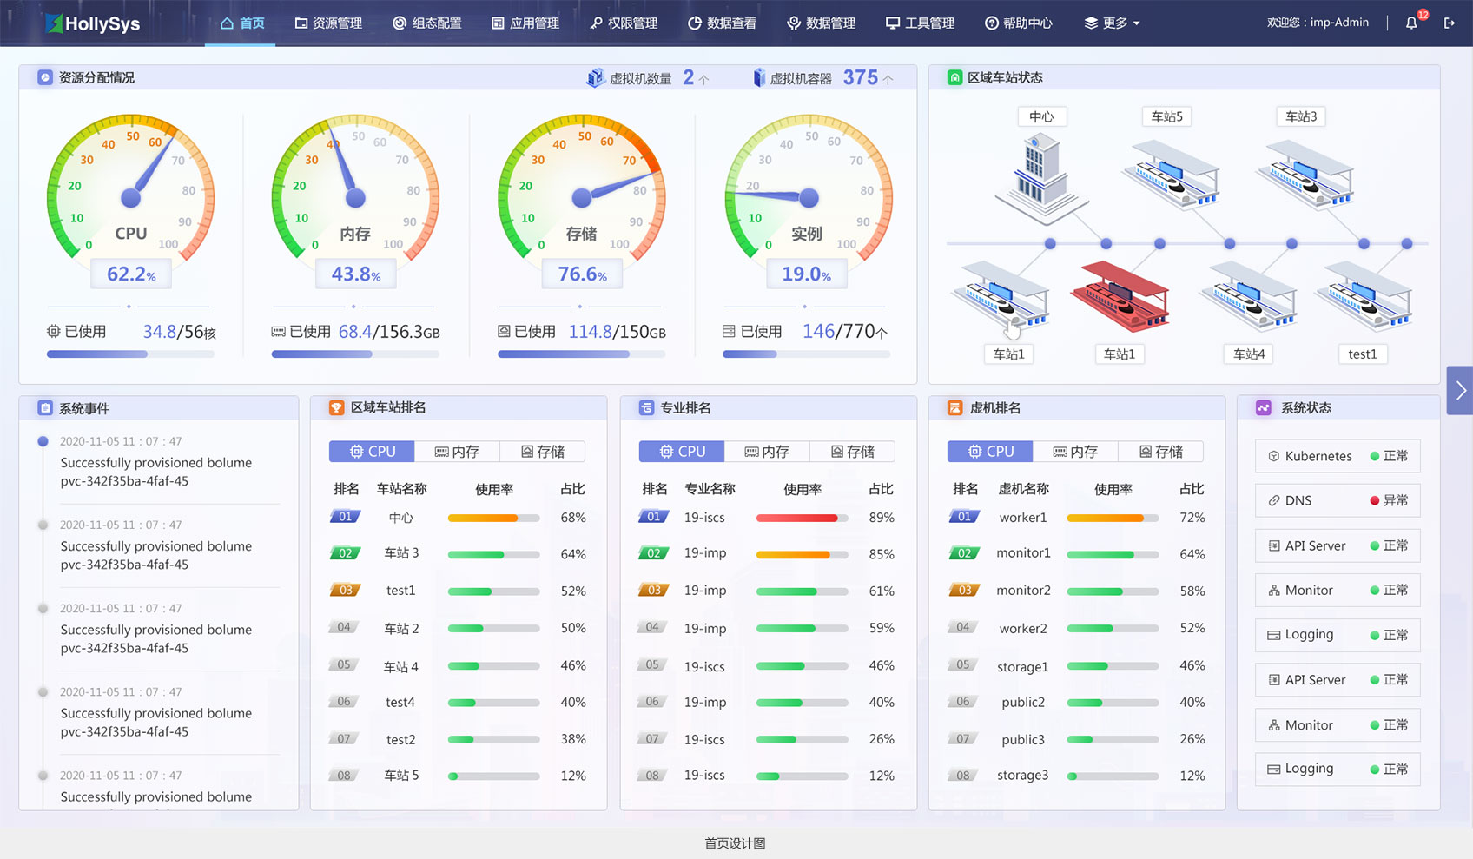Image resolution: width=1473 pixels, height=859 pixels.
Task: Open the 数据管理 menu item
Action: pos(822,23)
